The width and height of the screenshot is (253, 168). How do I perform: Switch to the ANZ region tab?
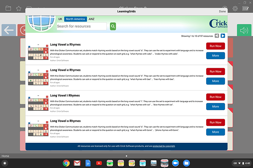91,19
